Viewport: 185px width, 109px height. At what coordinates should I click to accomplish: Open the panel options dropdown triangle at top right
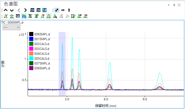click(169, 5)
